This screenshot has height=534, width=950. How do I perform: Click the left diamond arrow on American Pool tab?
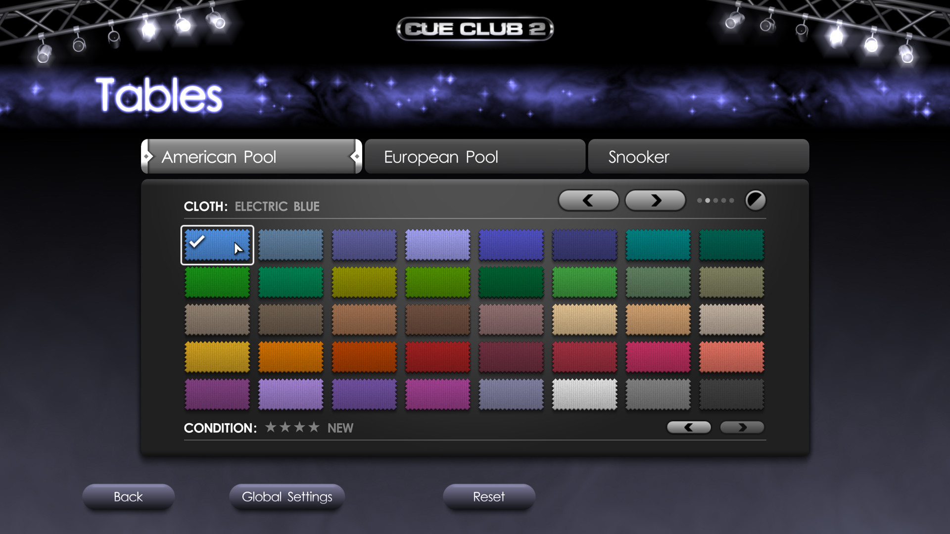pos(147,156)
